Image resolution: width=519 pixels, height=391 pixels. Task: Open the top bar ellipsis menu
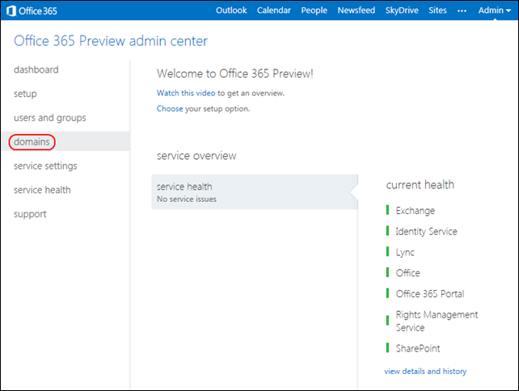tap(462, 11)
